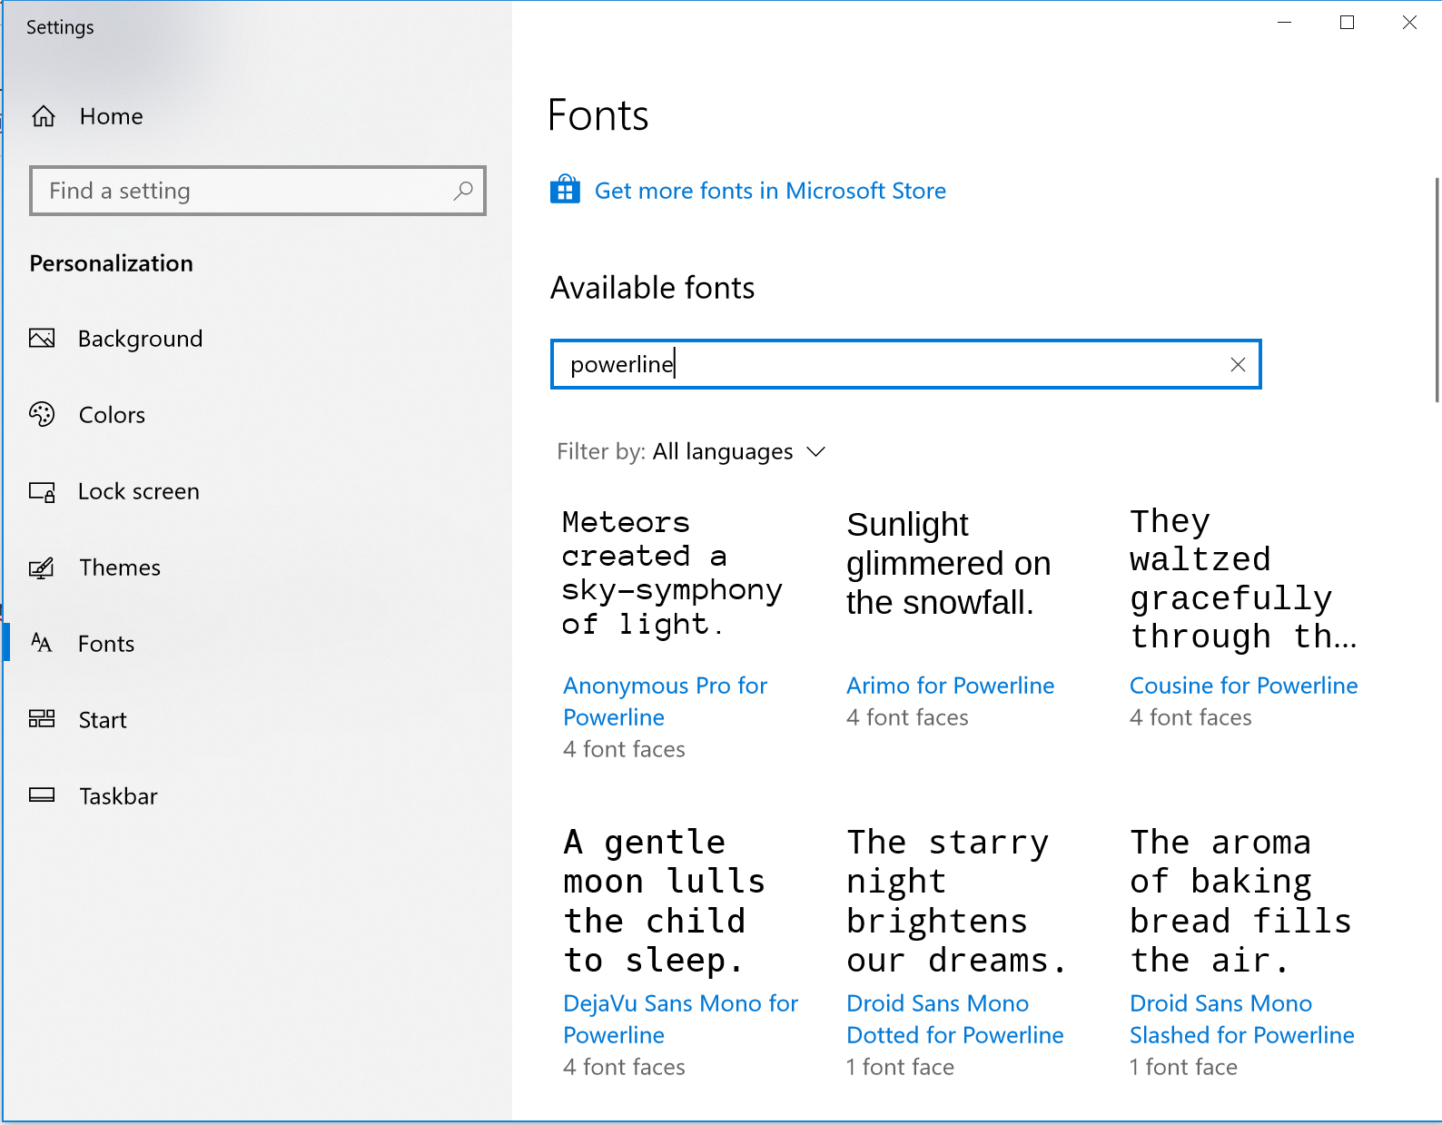Click the vertical scrollbar on the right
This screenshot has height=1125, width=1442.
tap(1436, 291)
